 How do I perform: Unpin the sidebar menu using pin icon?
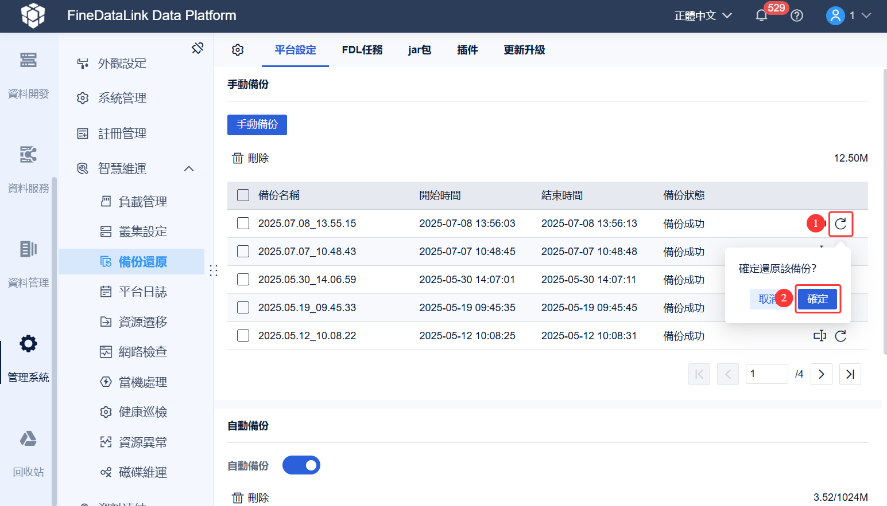click(197, 48)
